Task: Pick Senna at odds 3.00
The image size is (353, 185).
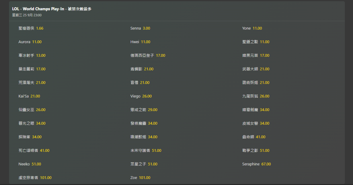Action: point(140,28)
